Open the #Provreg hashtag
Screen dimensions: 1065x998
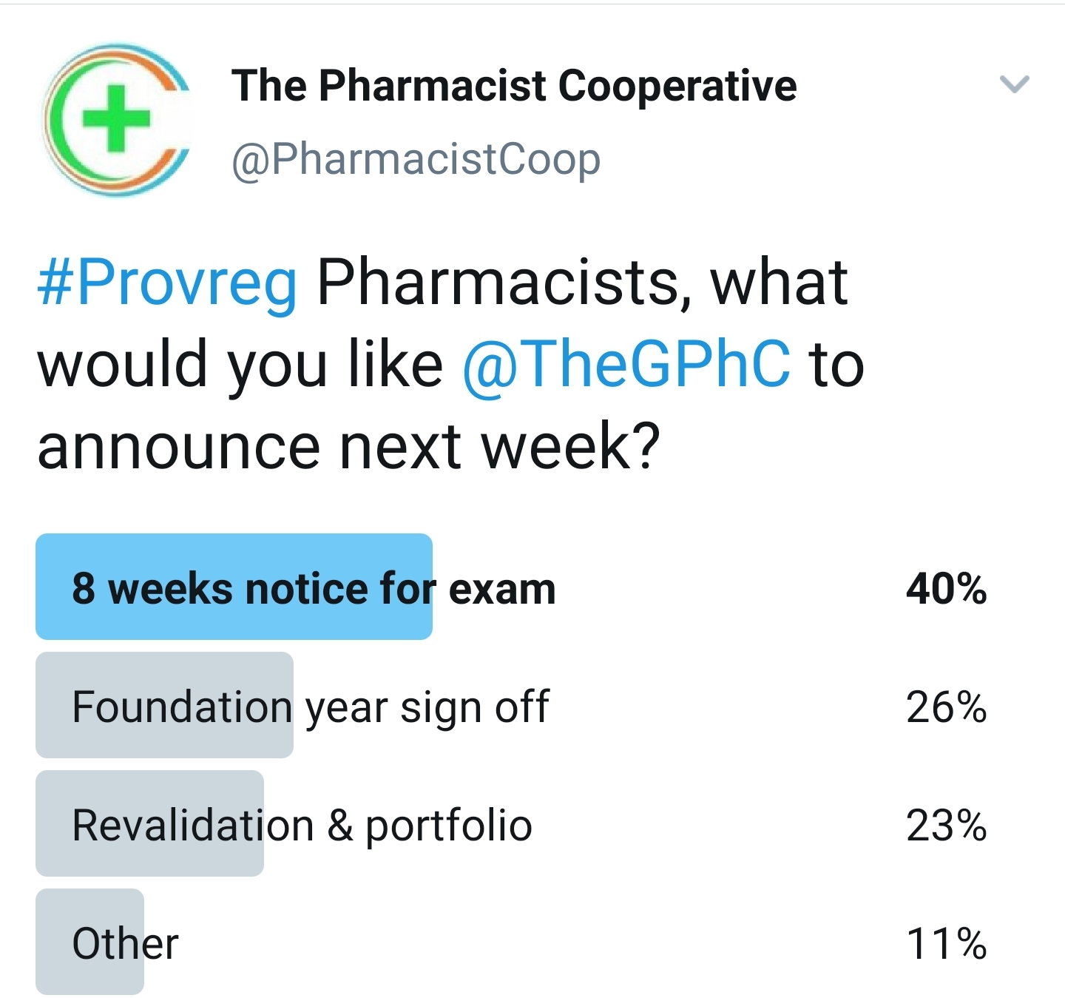[x=167, y=283]
